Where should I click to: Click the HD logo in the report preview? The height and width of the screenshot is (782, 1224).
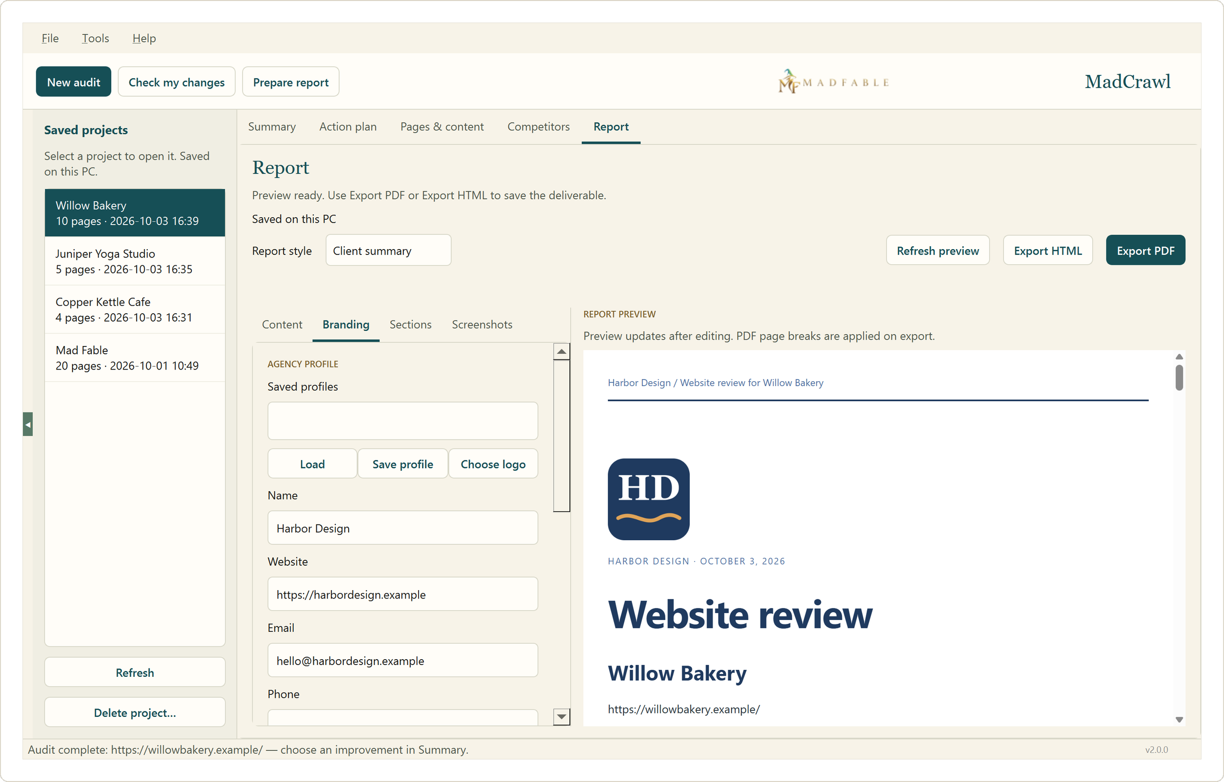[649, 499]
